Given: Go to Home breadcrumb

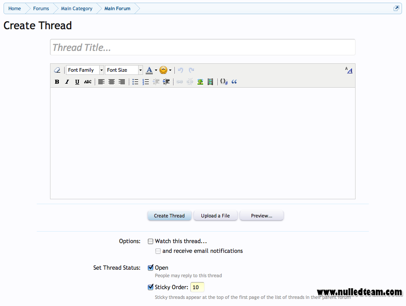Looking at the screenshot, I should (15, 8).
